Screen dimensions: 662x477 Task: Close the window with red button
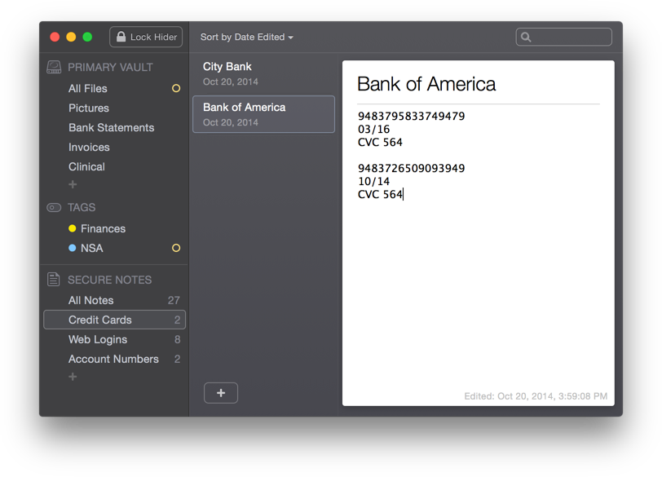click(55, 38)
